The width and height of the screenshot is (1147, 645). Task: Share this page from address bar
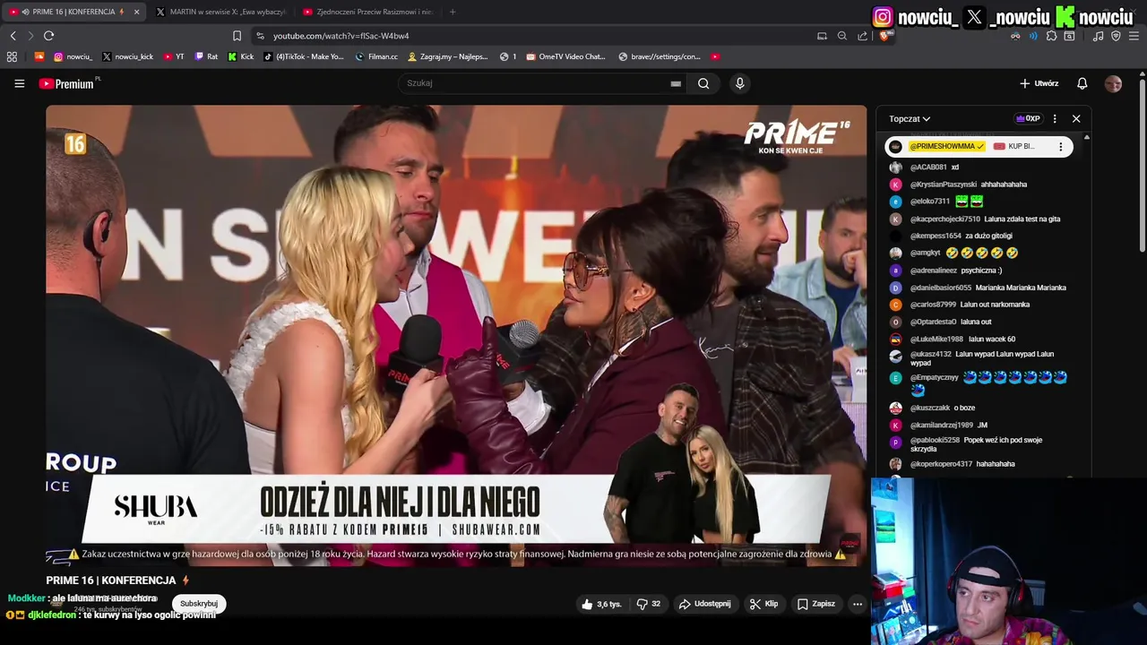click(862, 36)
